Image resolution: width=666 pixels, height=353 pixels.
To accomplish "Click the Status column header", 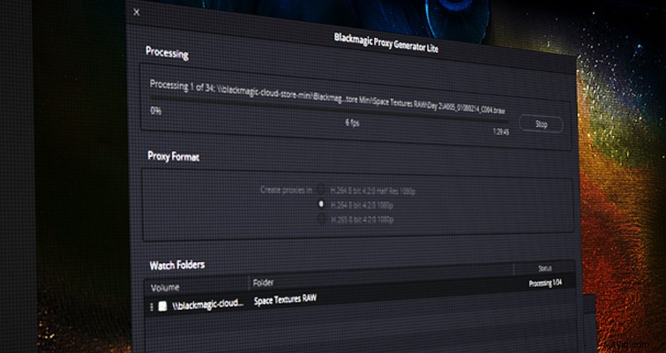I will (545, 268).
